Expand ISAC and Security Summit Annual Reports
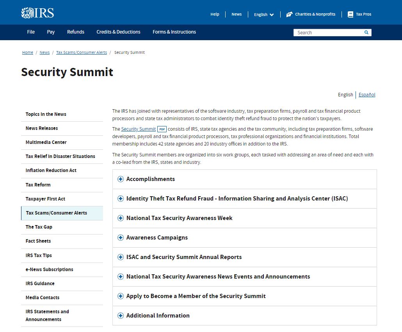Viewport: 402px width, 332px height. [x=184, y=257]
